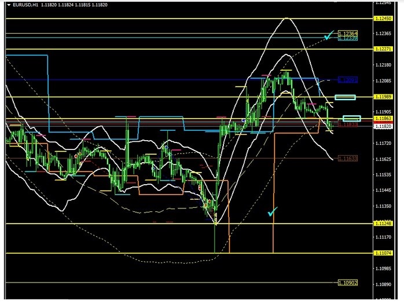Click the 1.12271 yellow price label
Viewport: 404px width, 304px height.
point(385,49)
